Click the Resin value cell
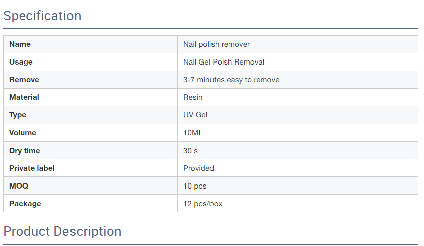 [x=298, y=97]
